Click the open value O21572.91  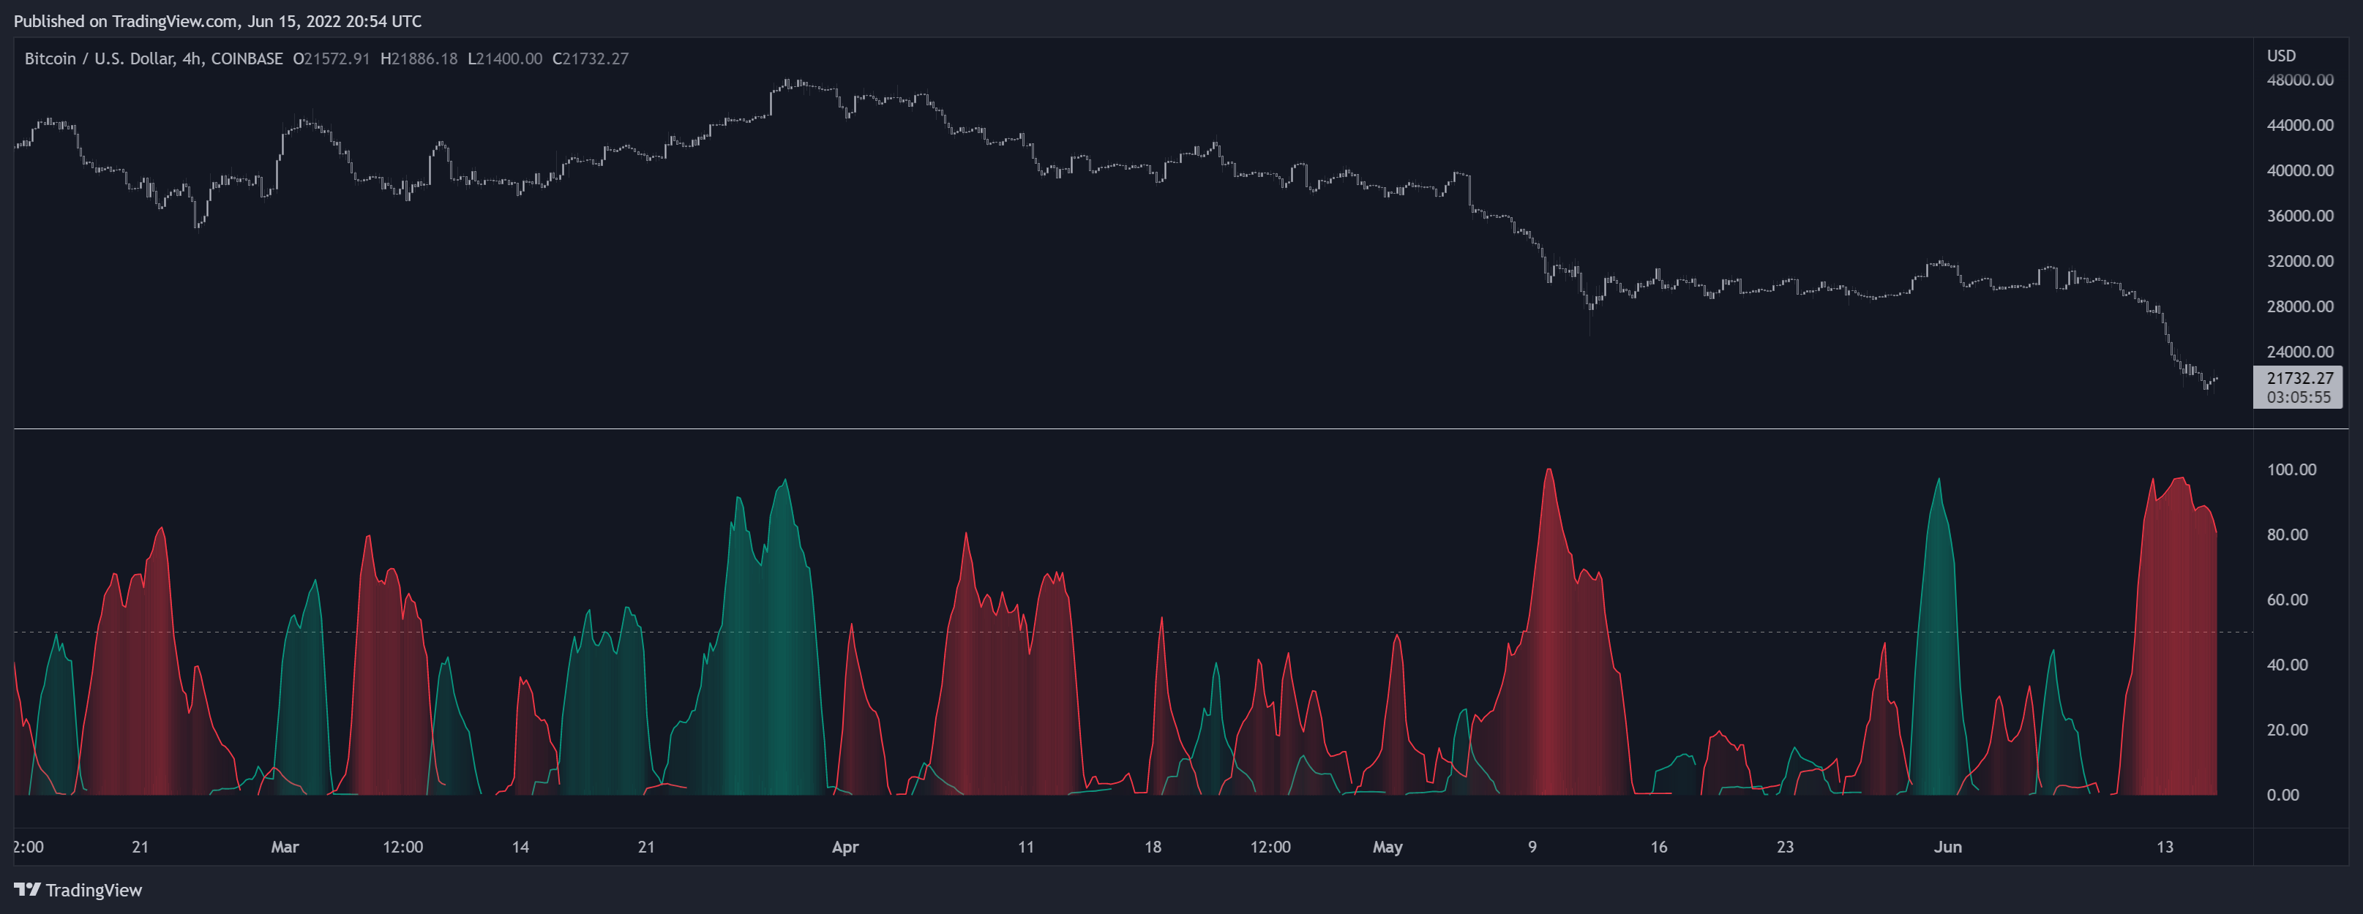332,58
